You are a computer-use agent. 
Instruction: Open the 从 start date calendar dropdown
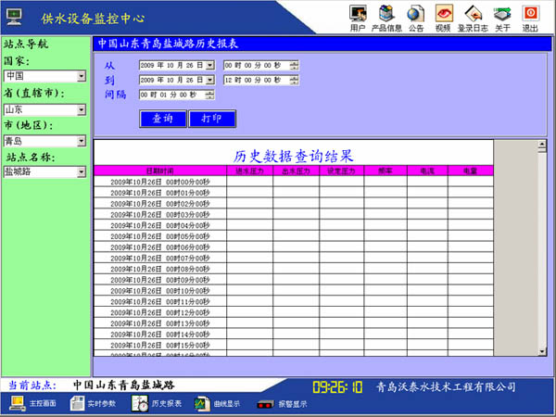(210, 65)
